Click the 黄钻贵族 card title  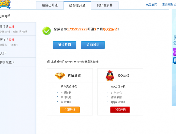pos(74,75)
